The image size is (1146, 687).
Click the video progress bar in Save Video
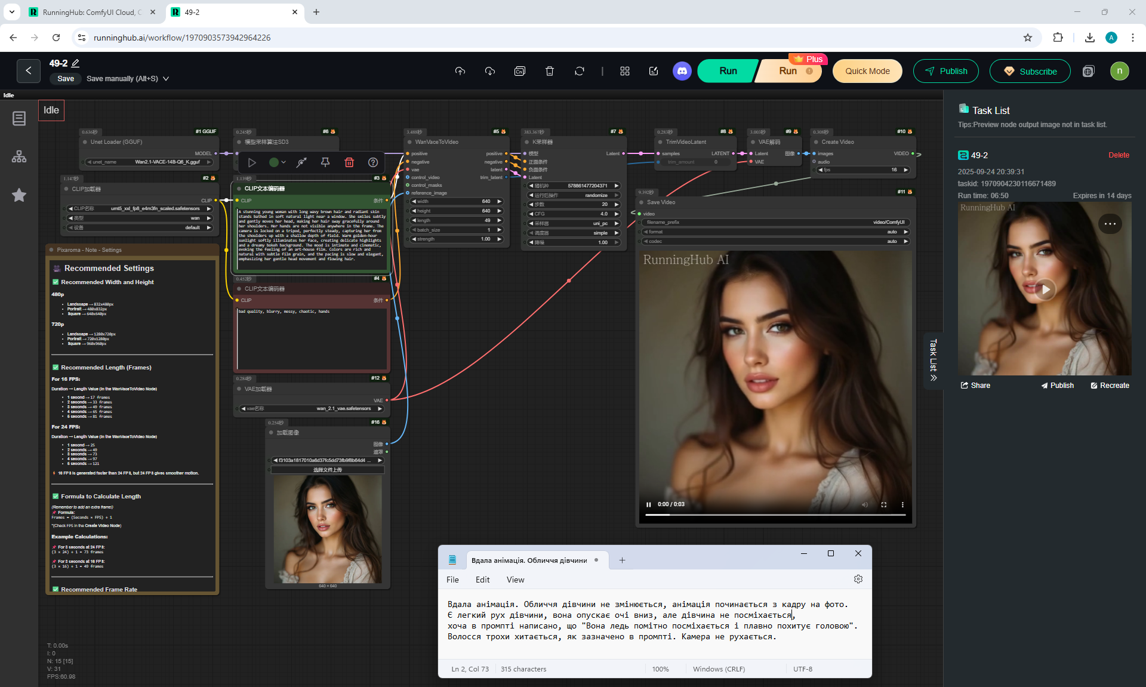click(775, 515)
